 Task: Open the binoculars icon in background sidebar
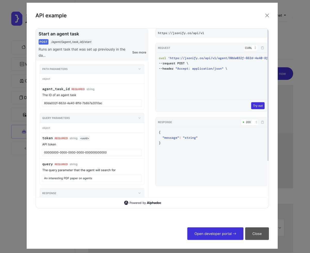coord(22,81)
